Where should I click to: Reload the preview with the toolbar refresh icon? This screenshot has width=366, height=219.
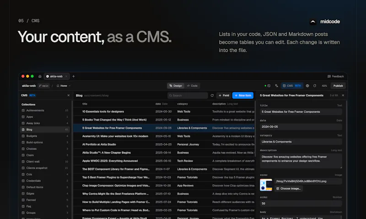coord(315,86)
